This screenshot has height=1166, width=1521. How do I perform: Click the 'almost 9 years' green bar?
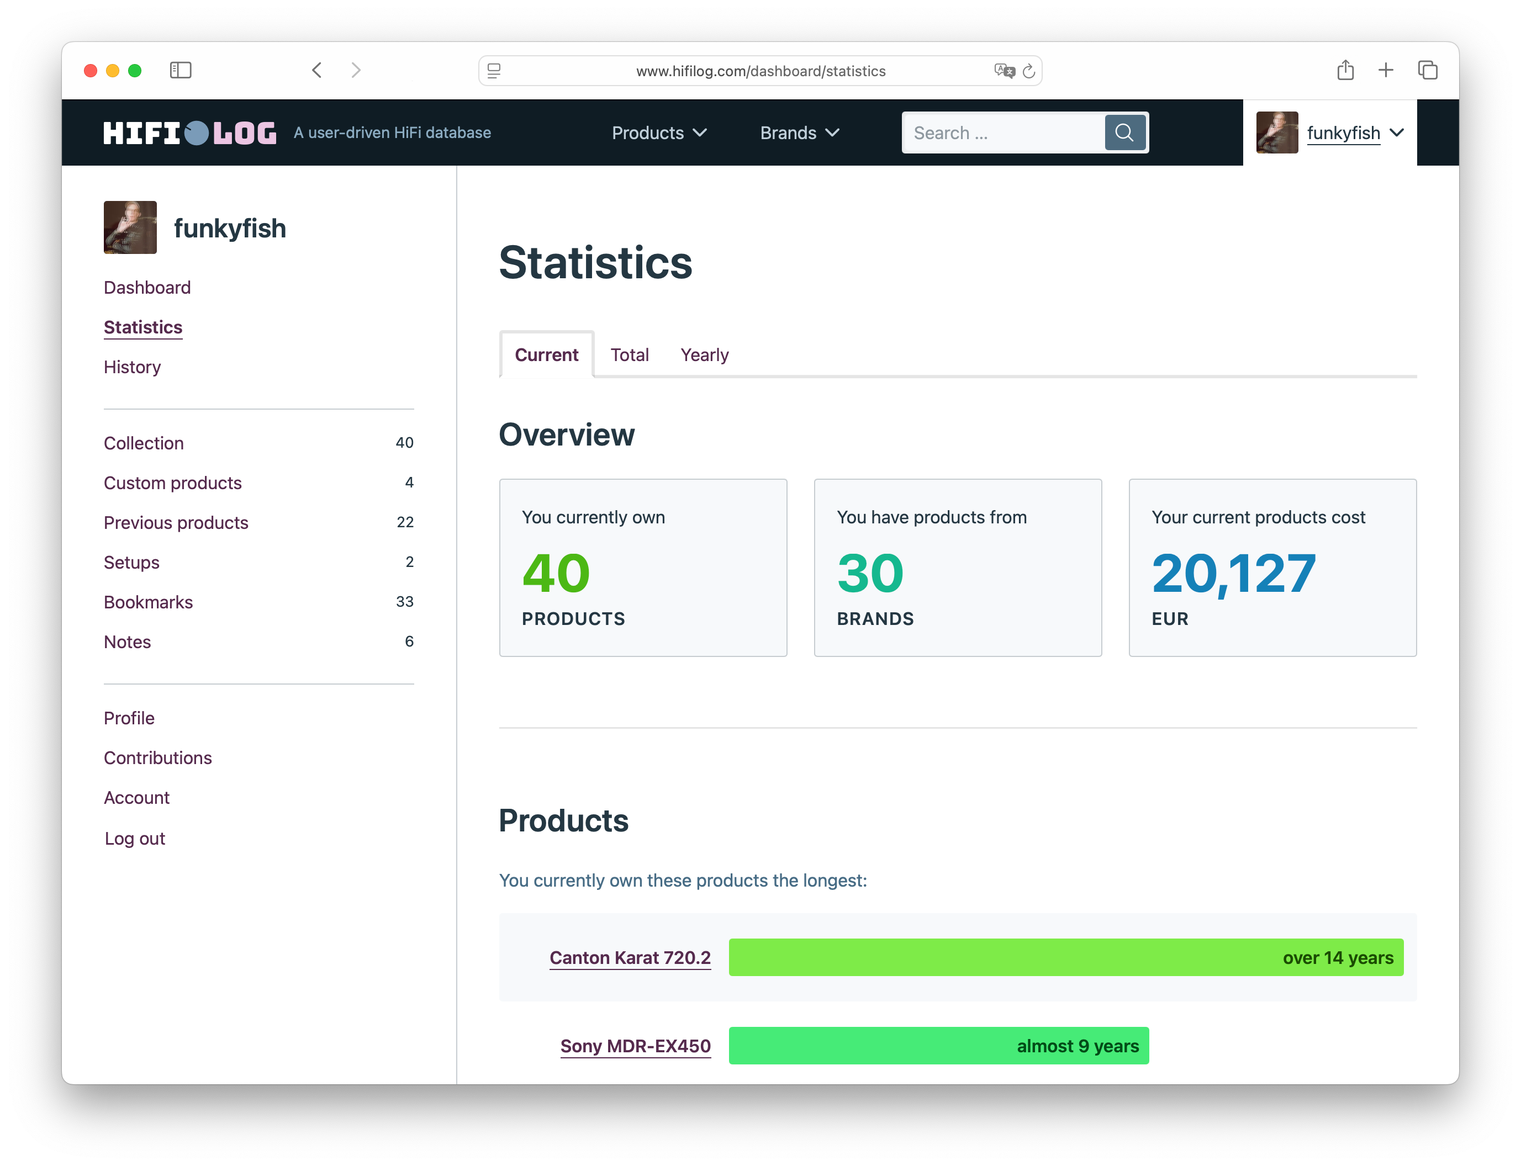pos(938,1045)
